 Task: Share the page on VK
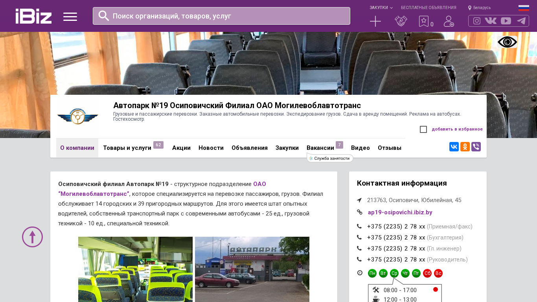[454, 147]
